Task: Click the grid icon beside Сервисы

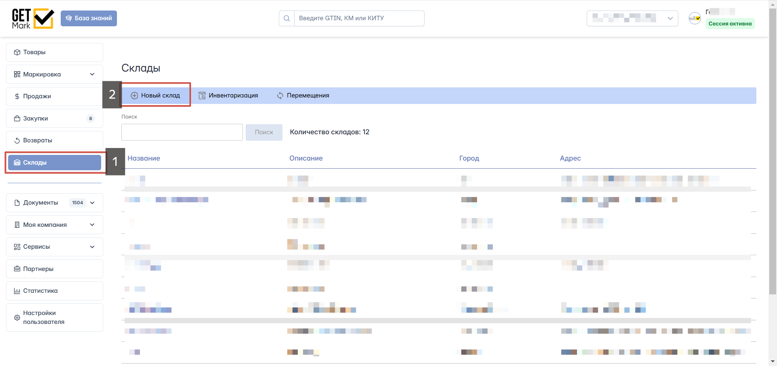Action: tap(17, 247)
